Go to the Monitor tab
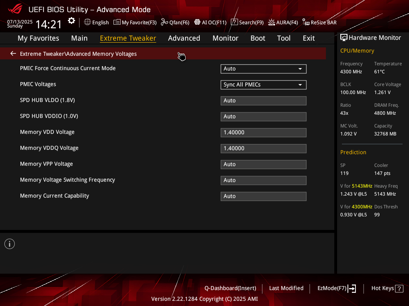Viewport: 409px width, 306px height. pos(225,38)
